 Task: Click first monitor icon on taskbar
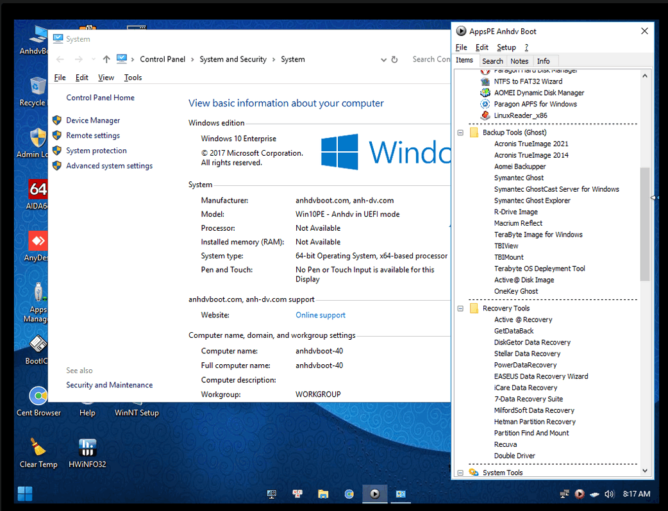pyautogui.click(x=272, y=494)
